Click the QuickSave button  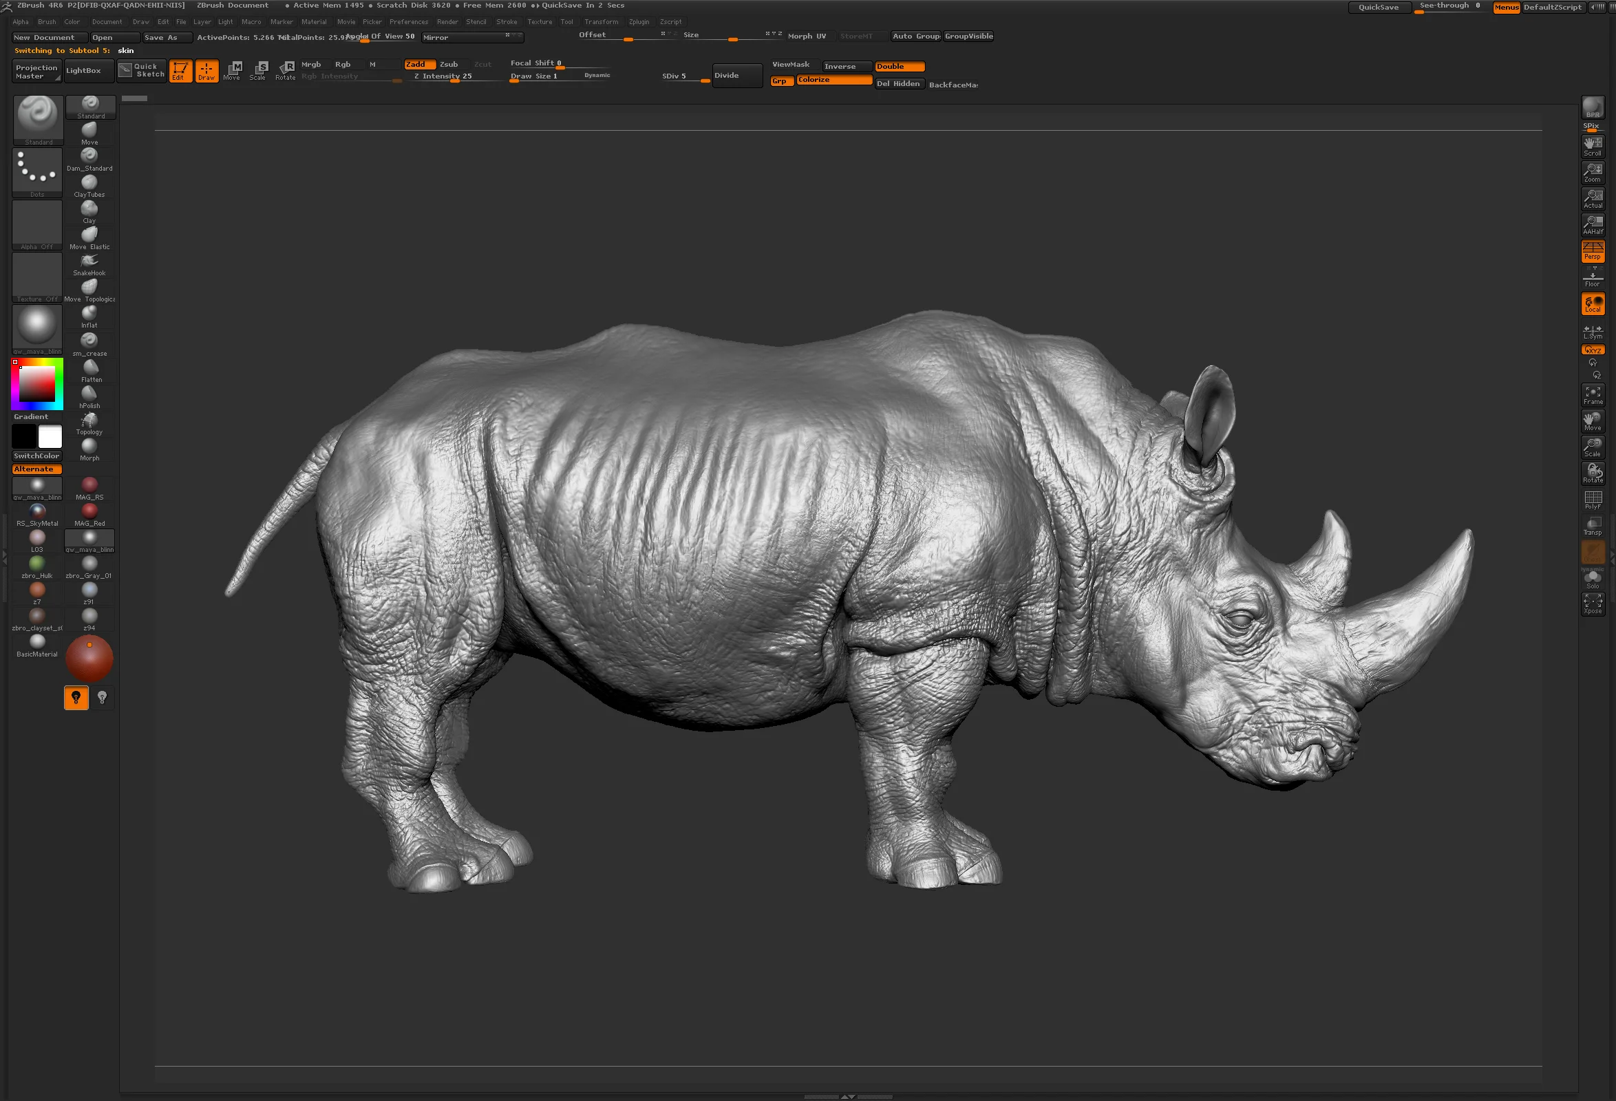1379,8
